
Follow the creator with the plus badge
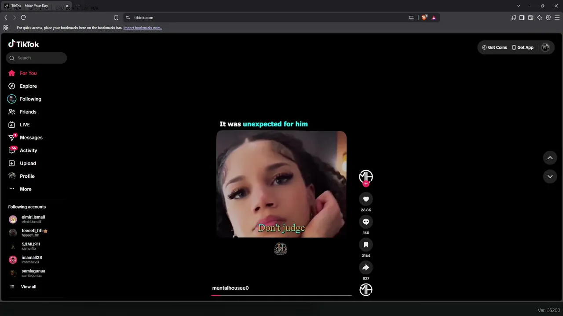click(x=366, y=184)
